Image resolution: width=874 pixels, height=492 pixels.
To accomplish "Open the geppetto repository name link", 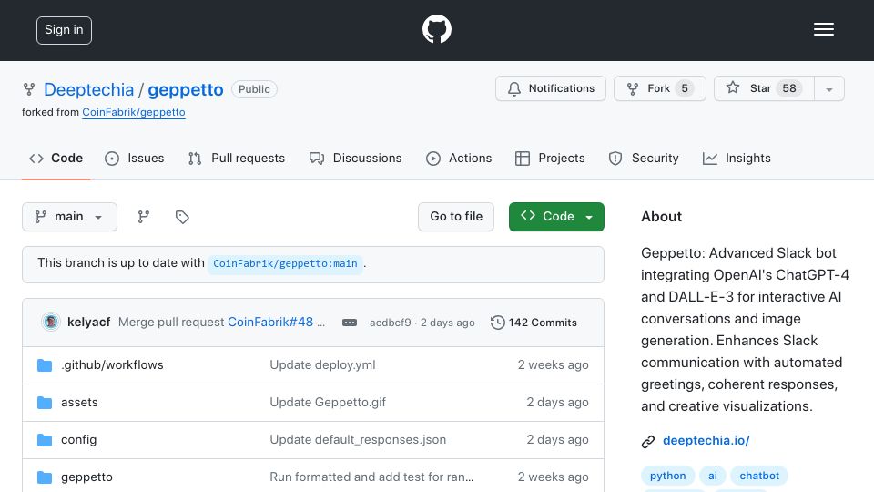I will point(185,89).
